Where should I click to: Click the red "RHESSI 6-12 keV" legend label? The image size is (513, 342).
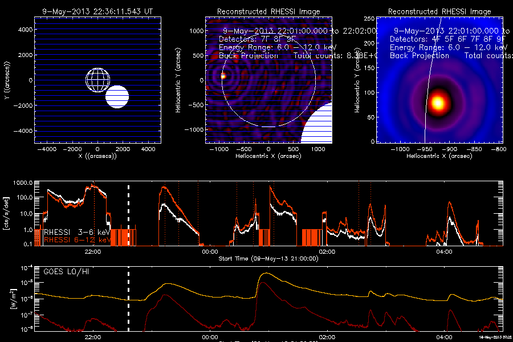pyautogui.click(x=76, y=240)
